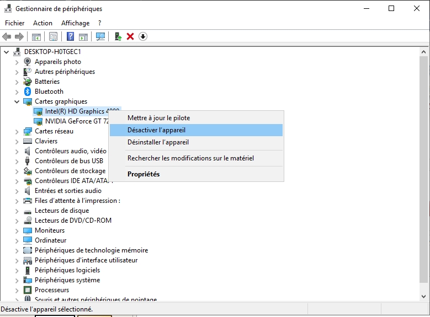This screenshot has width=430, height=317.
Task: Click the Batteries category icon
Action: (x=28, y=82)
